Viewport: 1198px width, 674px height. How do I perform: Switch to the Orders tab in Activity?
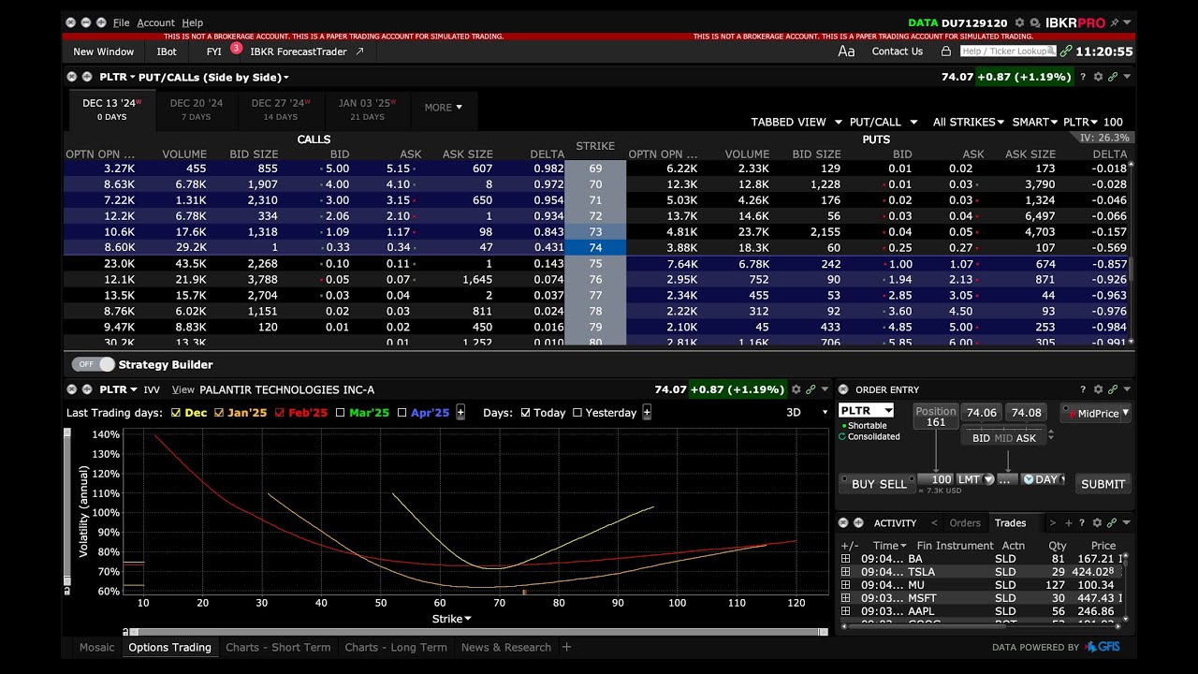click(965, 523)
